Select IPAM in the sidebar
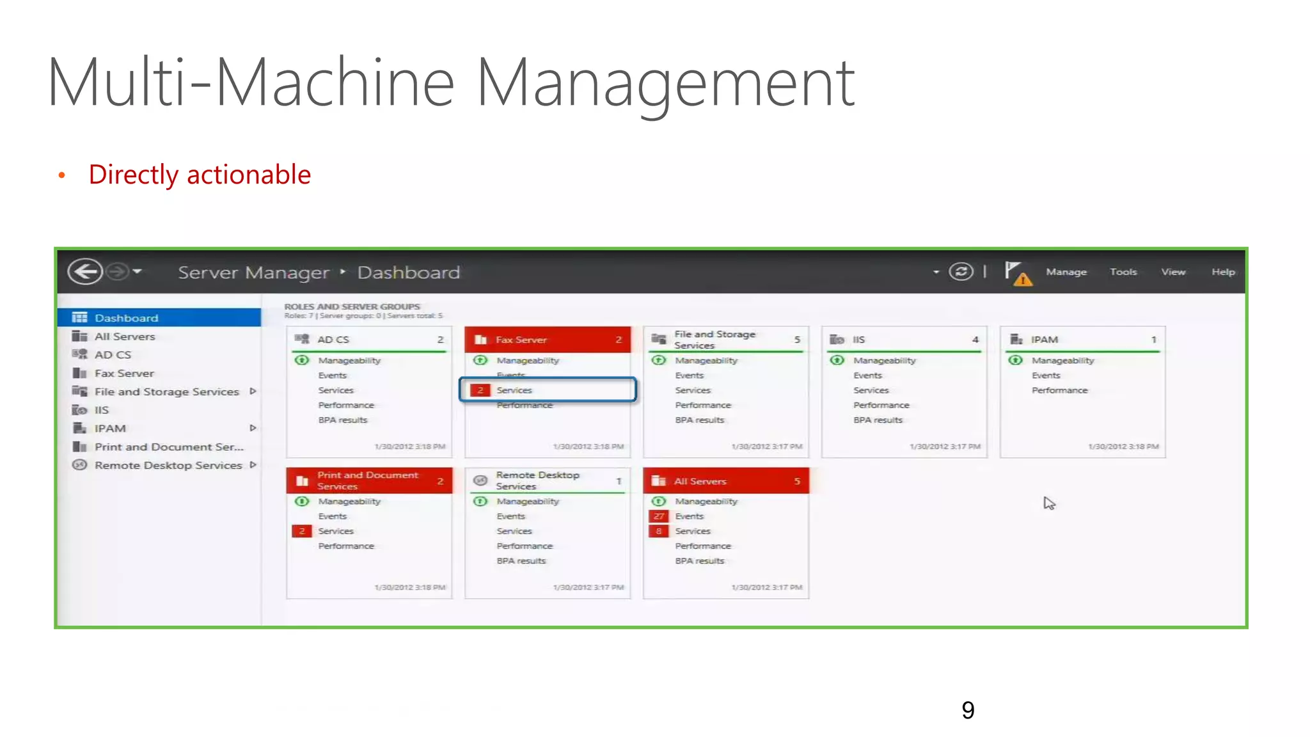 click(x=159, y=429)
